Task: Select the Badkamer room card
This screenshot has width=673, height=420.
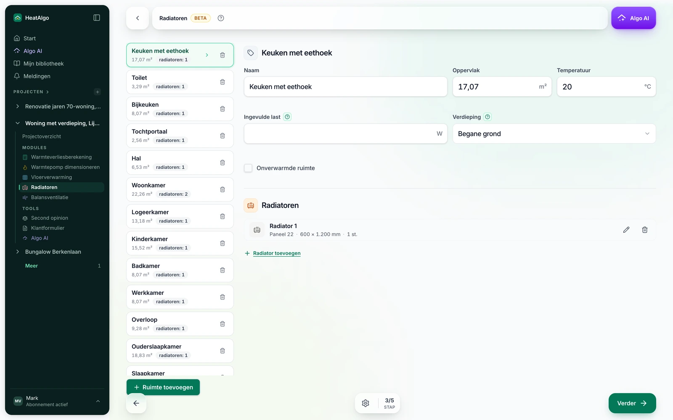Action: point(180,270)
